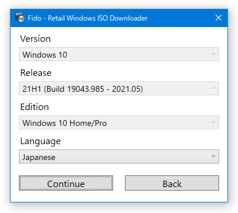Click the Release dropdown showing 21H1 build
The width and height of the screenshot is (238, 213).
[119, 88]
